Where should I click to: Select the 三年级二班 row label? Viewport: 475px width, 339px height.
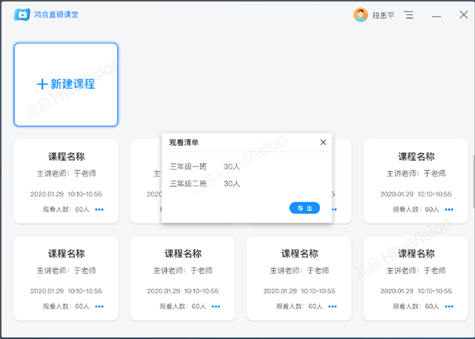(x=188, y=184)
